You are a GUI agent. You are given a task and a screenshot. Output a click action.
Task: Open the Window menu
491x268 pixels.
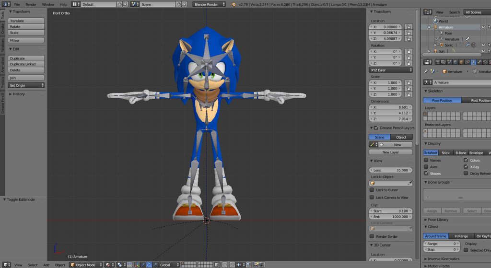(48, 4)
